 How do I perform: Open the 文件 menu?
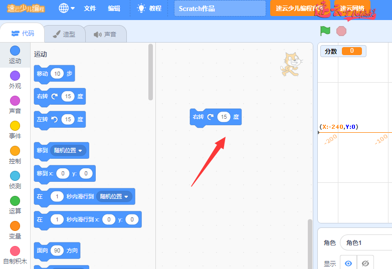[90, 9]
